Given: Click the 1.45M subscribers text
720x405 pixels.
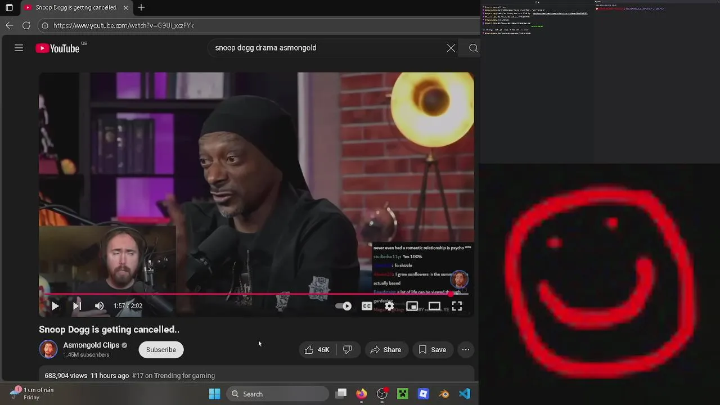Looking at the screenshot, I should pos(86,355).
